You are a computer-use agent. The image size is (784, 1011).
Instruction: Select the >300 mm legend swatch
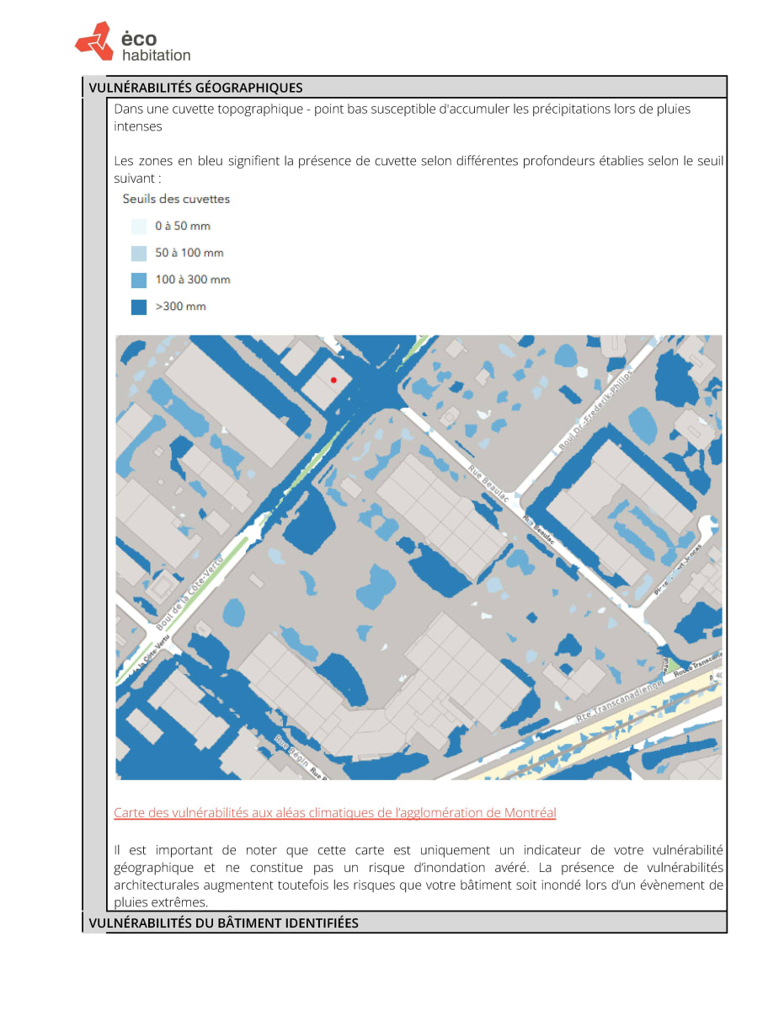click(139, 307)
